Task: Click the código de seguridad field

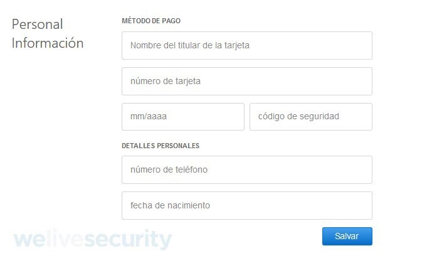Action: click(x=310, y=117)
